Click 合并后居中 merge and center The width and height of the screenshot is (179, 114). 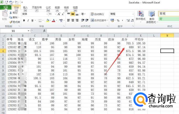(98, 20)
